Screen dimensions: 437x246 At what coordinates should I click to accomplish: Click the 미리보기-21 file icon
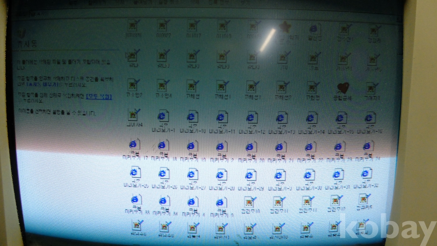point(280,147)
